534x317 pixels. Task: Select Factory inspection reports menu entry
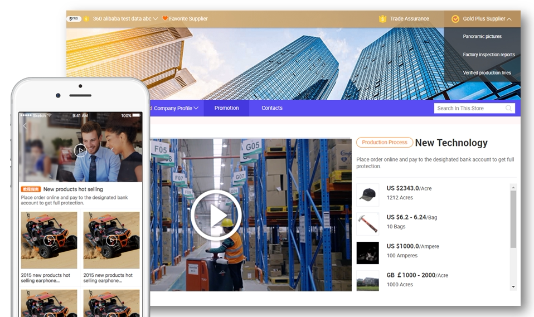point(489,55)
